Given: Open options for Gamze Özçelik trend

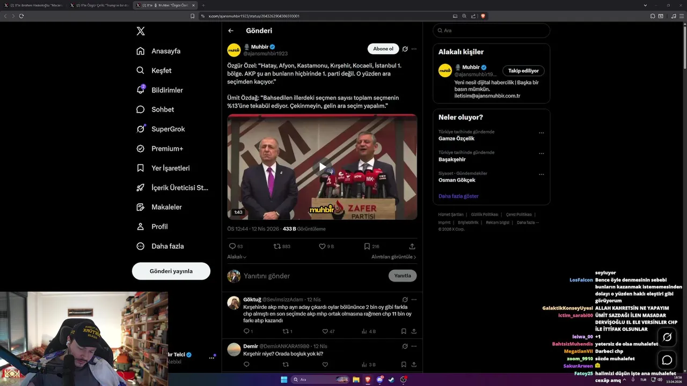Looking at the screenshot, I should 541,133.
